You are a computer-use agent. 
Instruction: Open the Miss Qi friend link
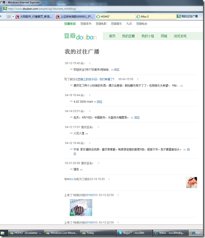(72, 179)
